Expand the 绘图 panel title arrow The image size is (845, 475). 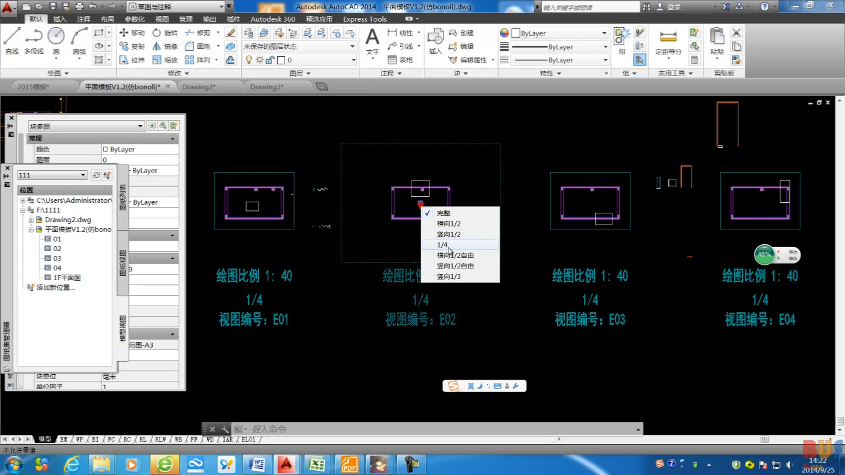click(66, 73)
